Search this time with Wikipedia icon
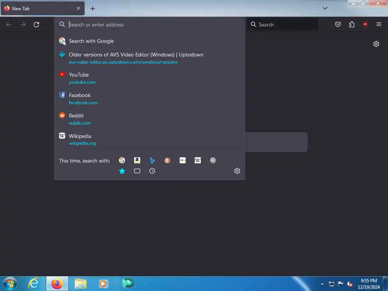The height and width of the screenshot is (291, 388). point(198,160)
